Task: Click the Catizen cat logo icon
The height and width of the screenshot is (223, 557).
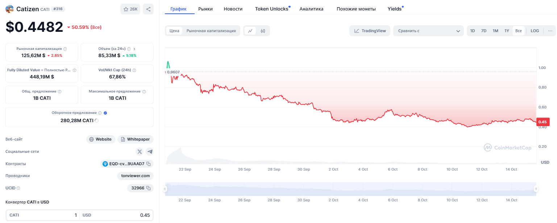Action: click(x=9, y=9)
